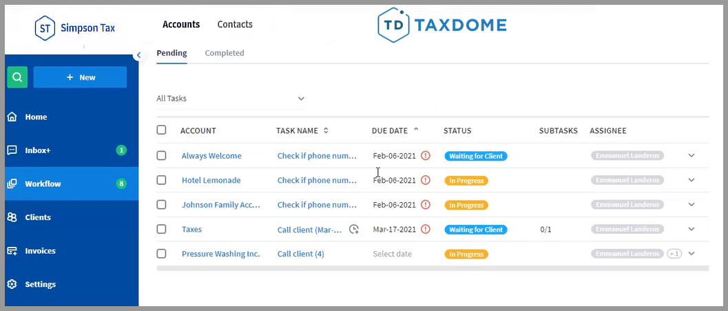Screen dimensions: 728x311
Task: Open the Call client (4) task link
Action: pyautogui.click(x=301, y=254)
